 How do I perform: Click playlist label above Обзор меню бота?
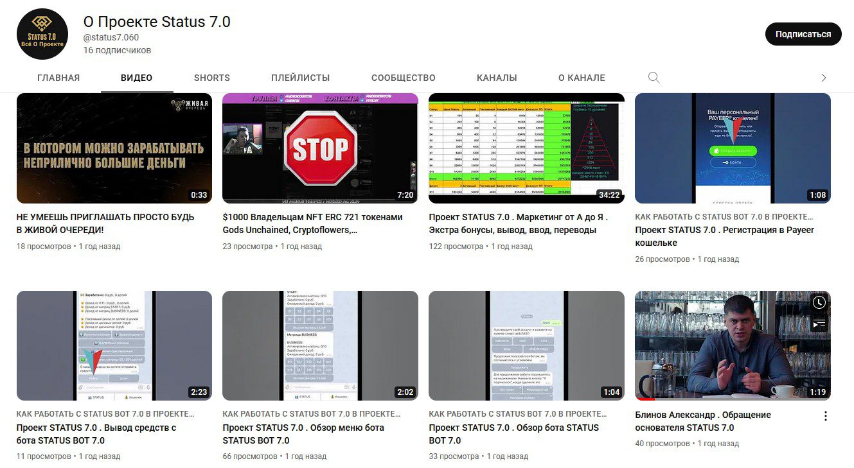coord(312,415)
